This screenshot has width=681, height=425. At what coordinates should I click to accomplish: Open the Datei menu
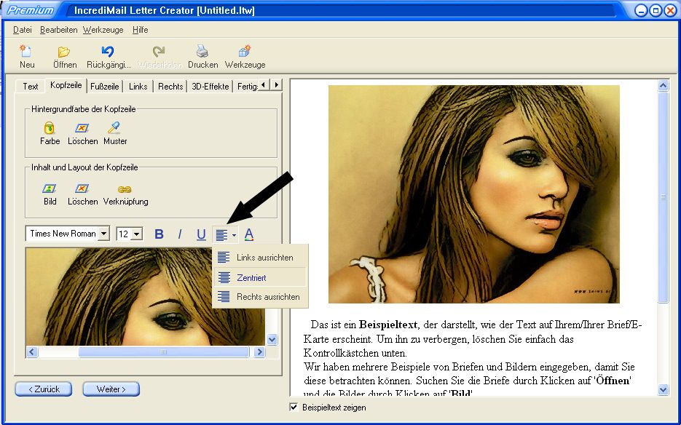click(x=22, y=30)
